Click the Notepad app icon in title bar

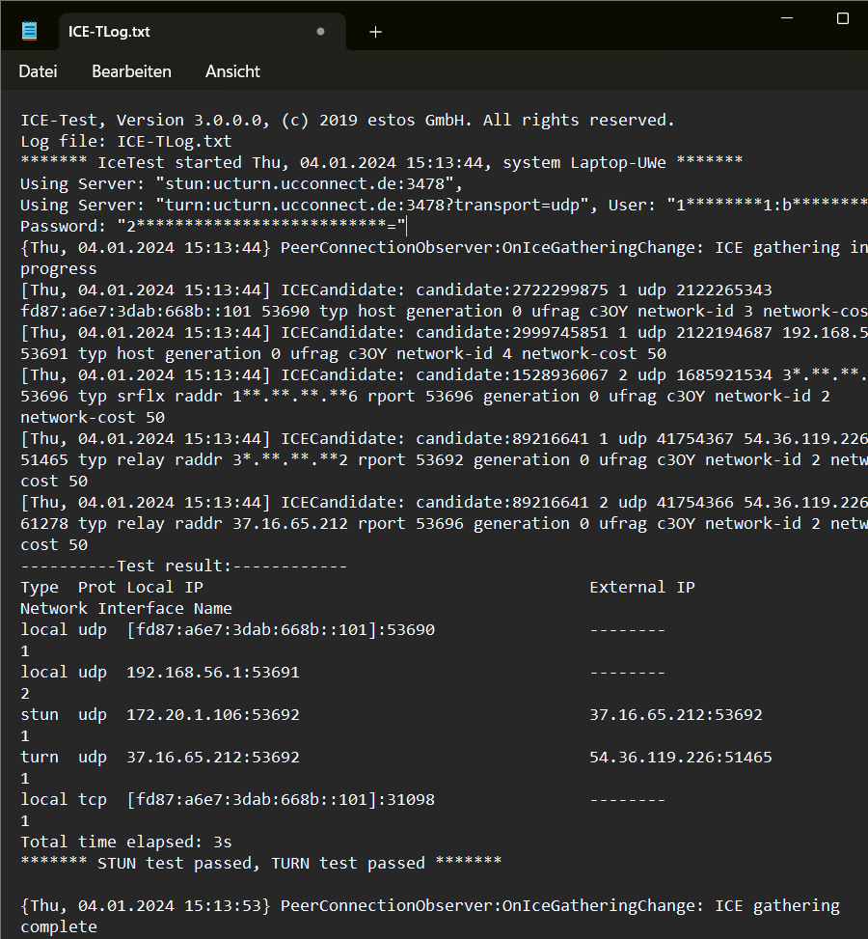(30, 32)
